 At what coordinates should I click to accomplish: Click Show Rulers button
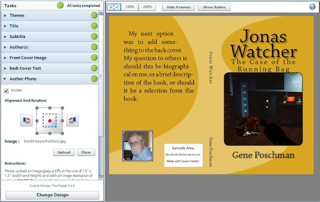214,7
